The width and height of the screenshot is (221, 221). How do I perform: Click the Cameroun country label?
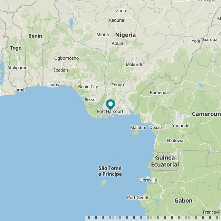click(206, 114)
